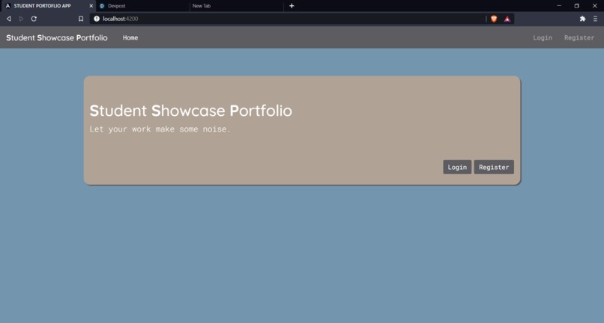Close the browser window
The height and width of the screenshot is (323, 604).
[x=594, y=6]
